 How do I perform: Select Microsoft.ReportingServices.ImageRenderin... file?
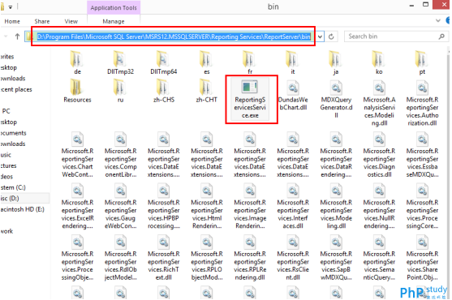coord(250,206)
